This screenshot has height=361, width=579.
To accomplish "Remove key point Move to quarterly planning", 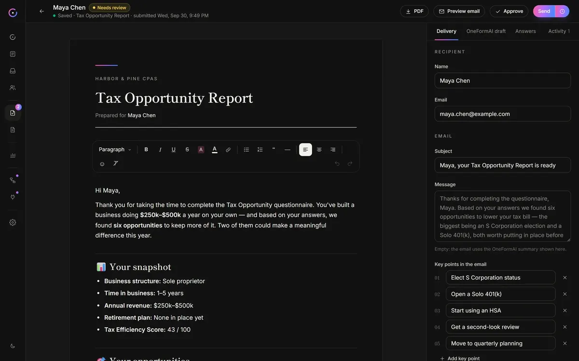I will pos(565,343).
